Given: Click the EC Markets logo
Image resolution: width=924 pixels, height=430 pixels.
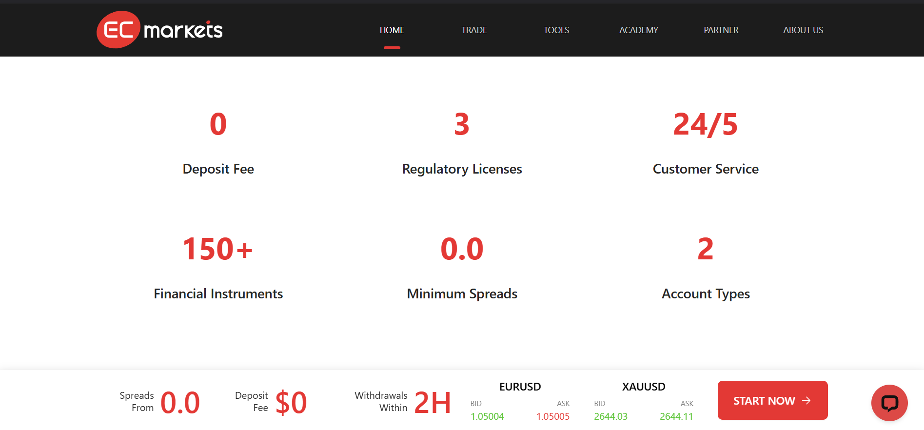Looking at the screenshot, I should (160, 30).
